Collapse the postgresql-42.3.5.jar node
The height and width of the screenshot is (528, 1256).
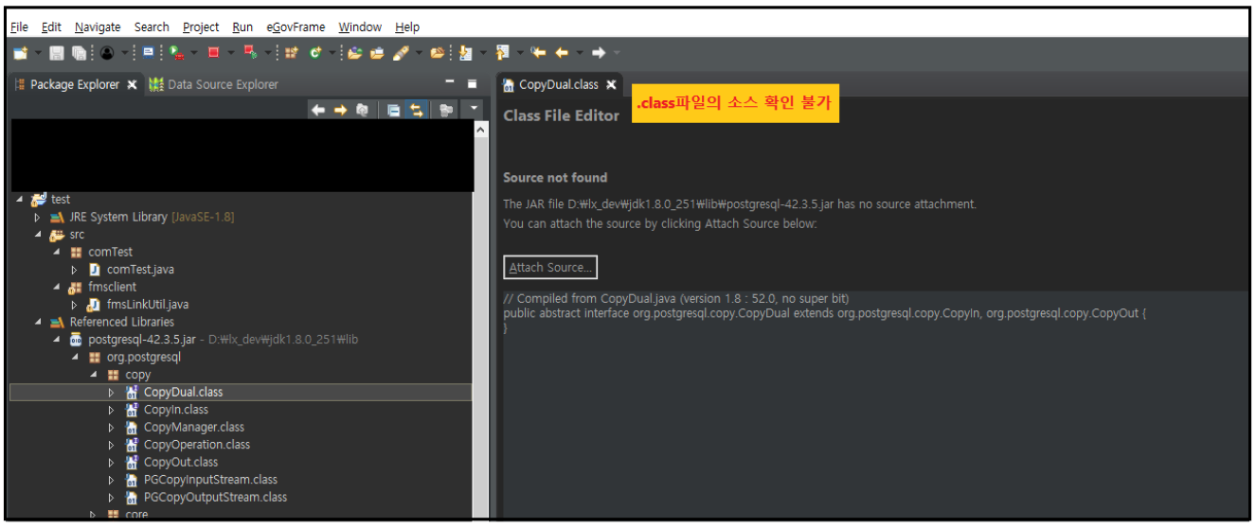click(56, 340)
